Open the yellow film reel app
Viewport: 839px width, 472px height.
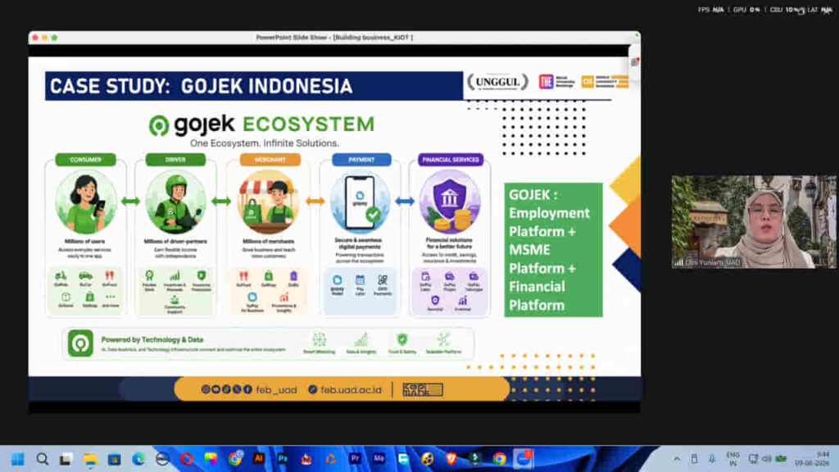427,459
